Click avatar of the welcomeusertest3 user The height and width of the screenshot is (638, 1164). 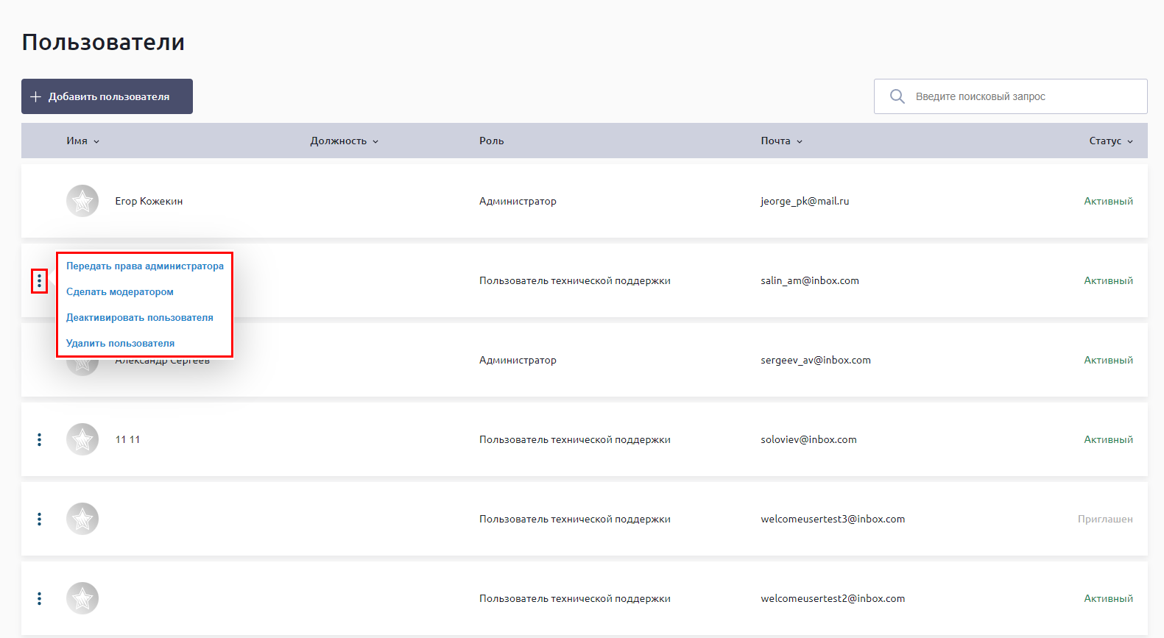coord(82,519)
